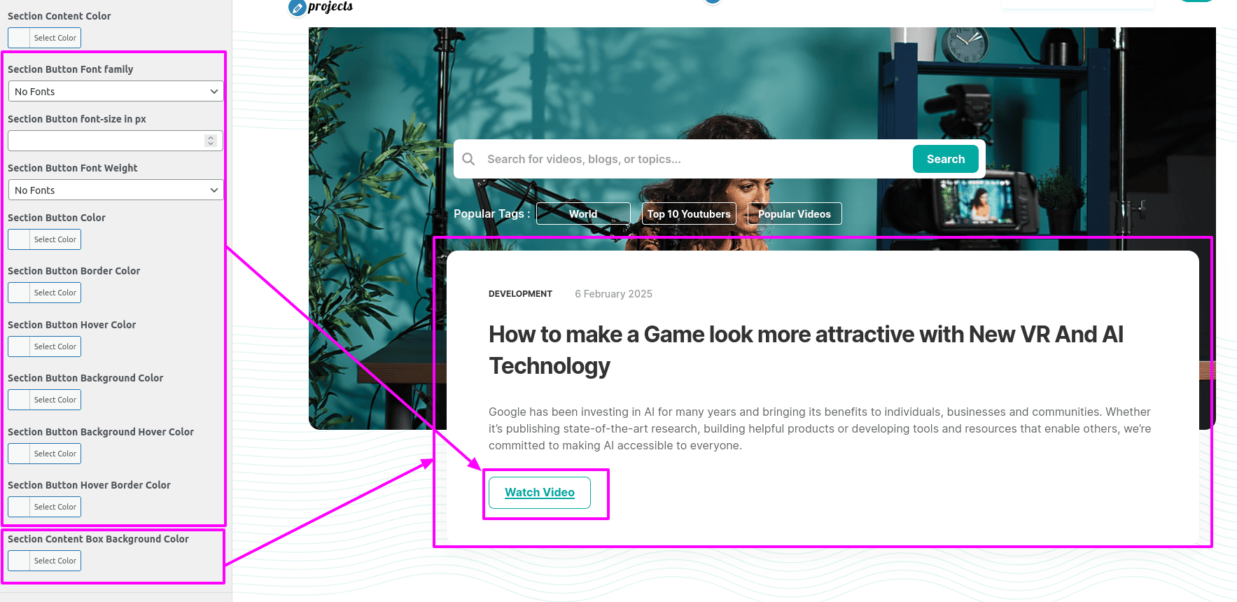Click the Popular Tags label
Viewport: 1237px width, 602px height.
(x=491, y=213)
